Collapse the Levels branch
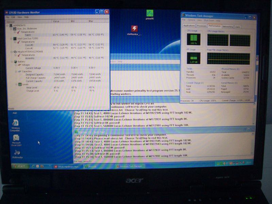 point(16,84)
